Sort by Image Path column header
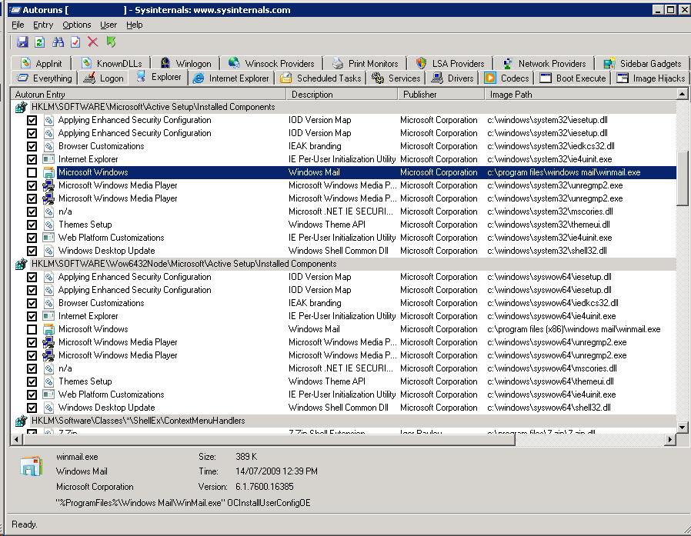This screenshot has width=691, height=536. tap(580, 95)
